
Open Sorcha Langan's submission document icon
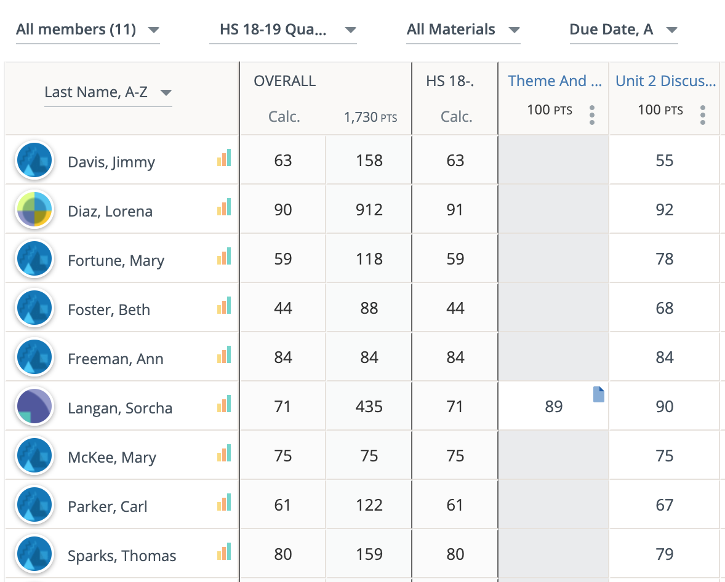[598, 394]
